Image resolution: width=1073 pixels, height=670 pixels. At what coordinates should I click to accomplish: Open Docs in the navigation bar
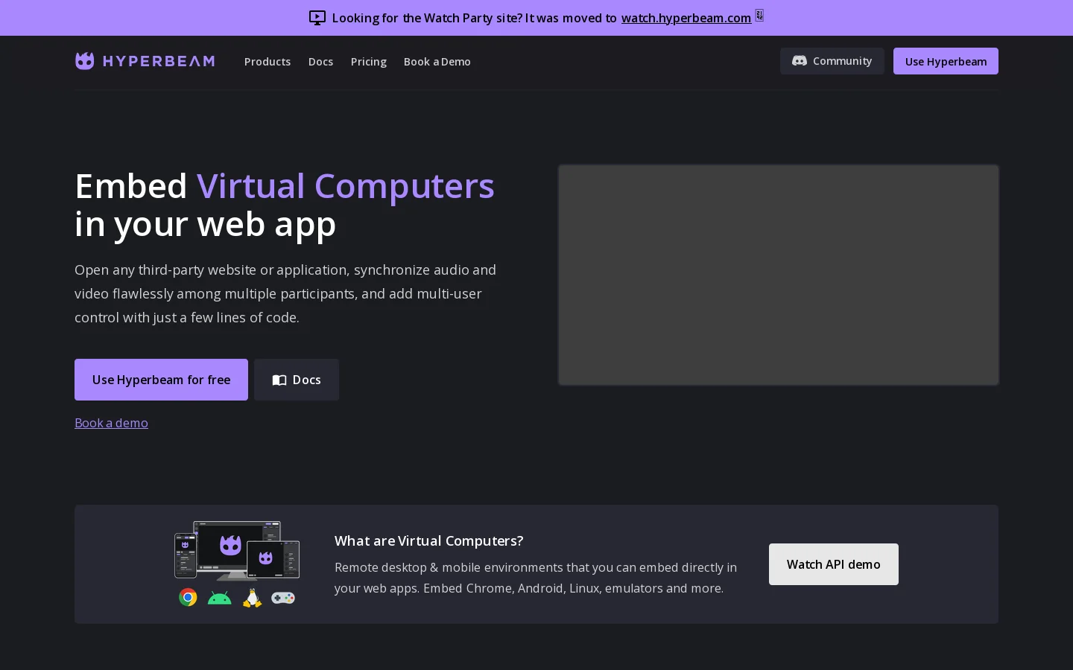pos(320,62)
